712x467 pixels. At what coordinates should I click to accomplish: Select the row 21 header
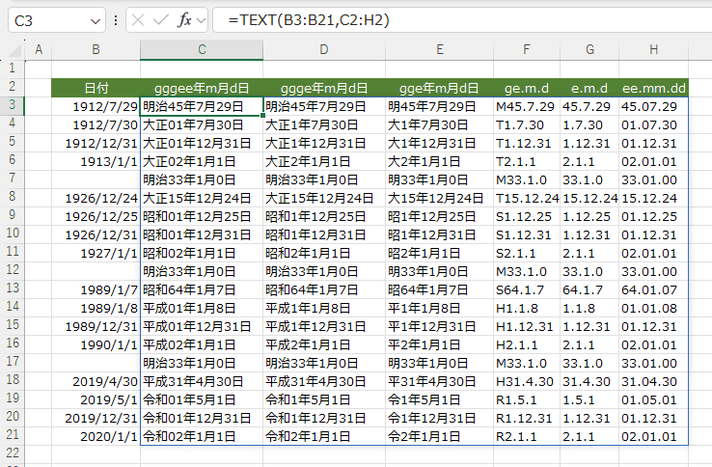tap(13, 436)
